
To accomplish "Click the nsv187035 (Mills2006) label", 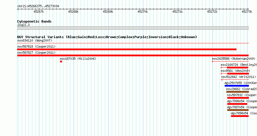I will [78, 59].
